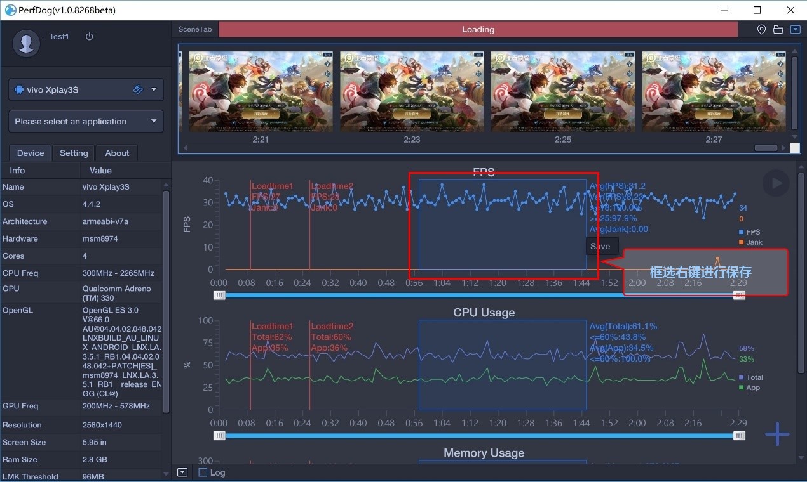This screenshot has height=482, width=807.
Task: Click the Test1 user avatar icon
Action: 26,44
